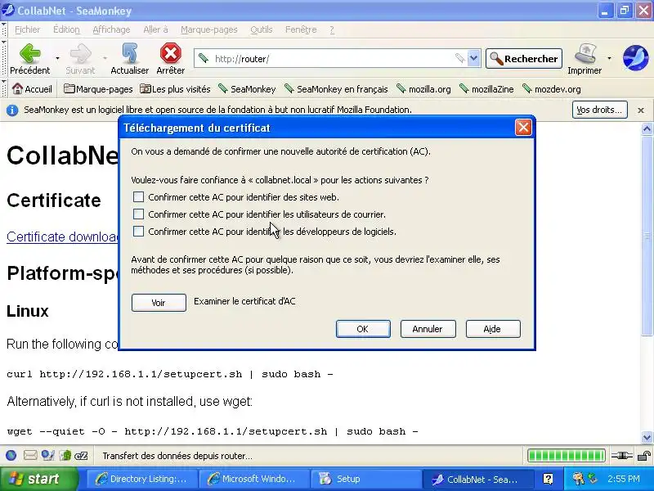
Task: Check the AC box for identifying sites web
Action: click(x=138, y=196)
